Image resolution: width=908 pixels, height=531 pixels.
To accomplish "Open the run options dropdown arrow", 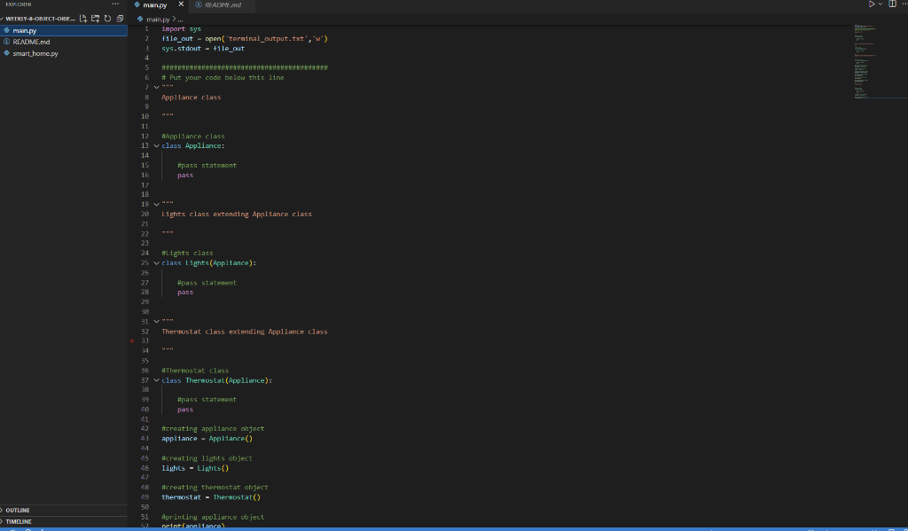I will tap(880, 4).
